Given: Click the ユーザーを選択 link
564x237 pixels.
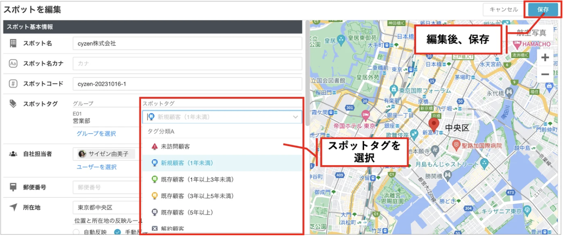Looking at the screenshot, I should tap(96, 167).
